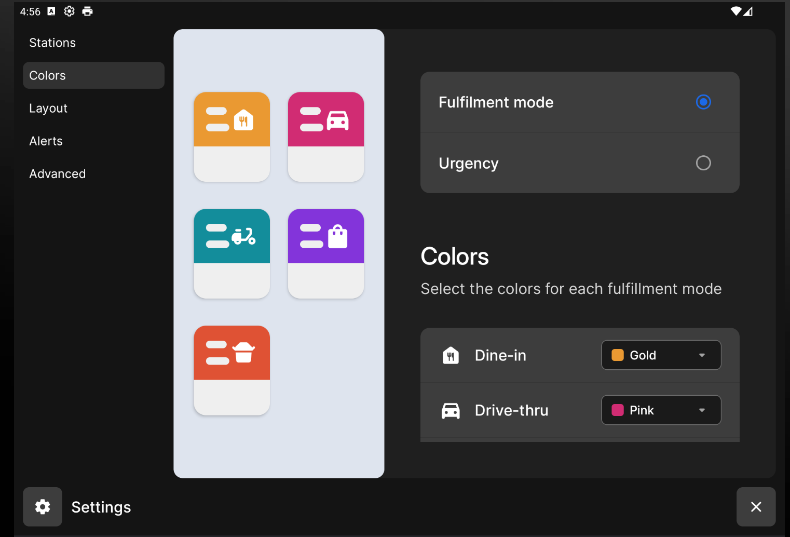Click the Settings gear icon at bottom
790x537 pixels.
(43, 507)
